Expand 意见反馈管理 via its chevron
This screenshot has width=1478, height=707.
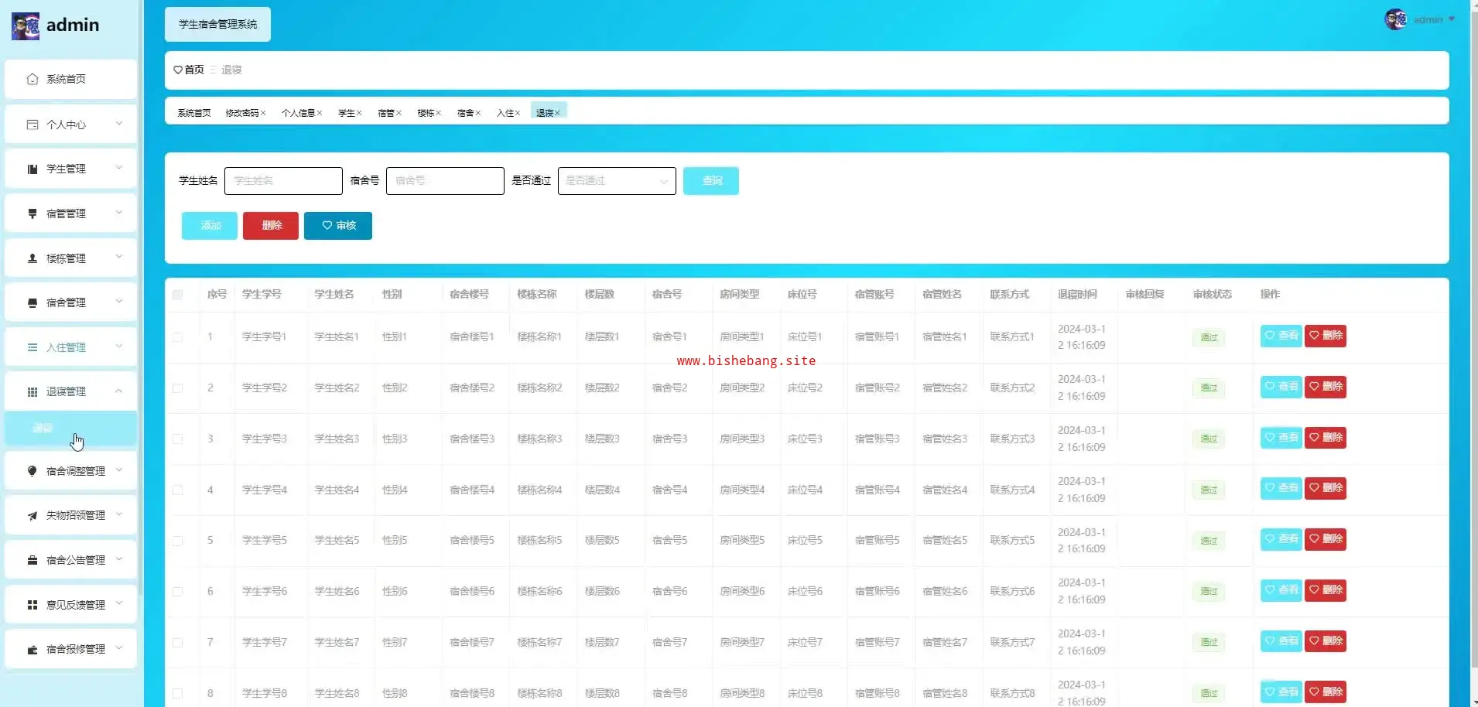point(118,603)
